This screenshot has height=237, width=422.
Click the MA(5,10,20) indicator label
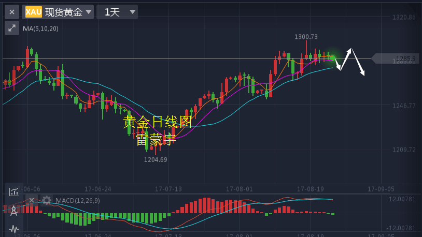(x=40, y=28)
